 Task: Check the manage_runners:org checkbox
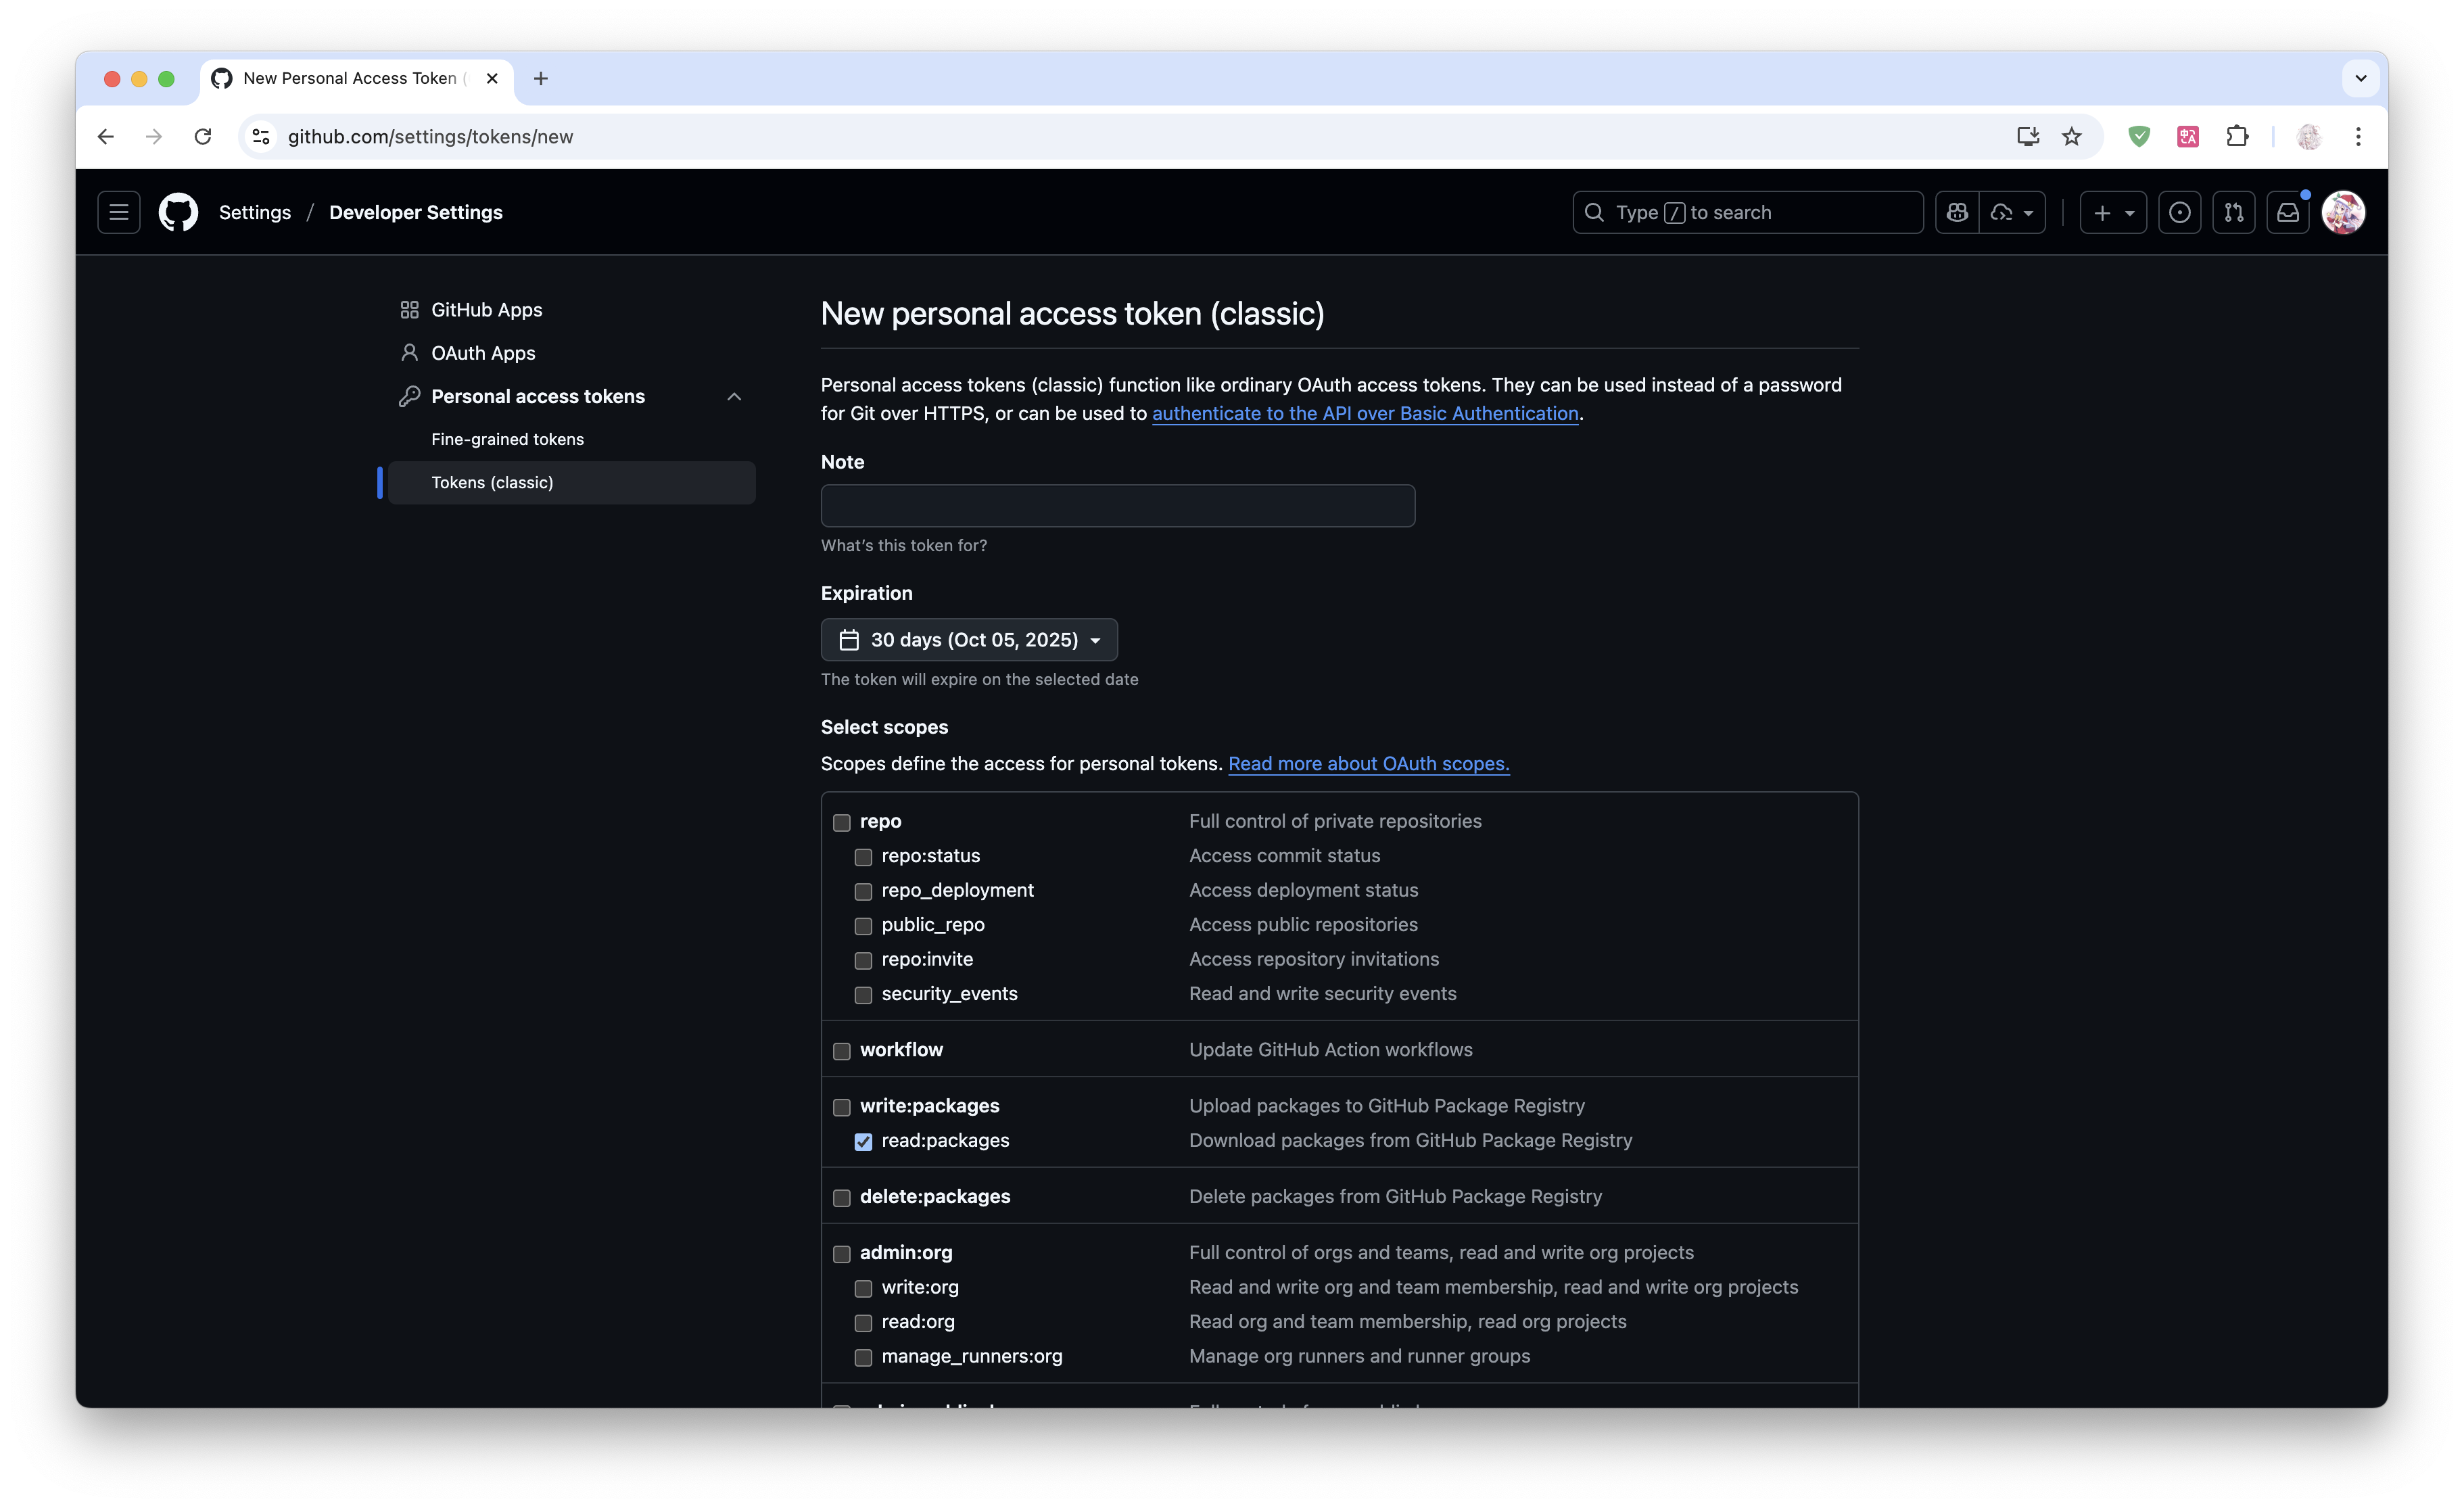(863, 1357)
